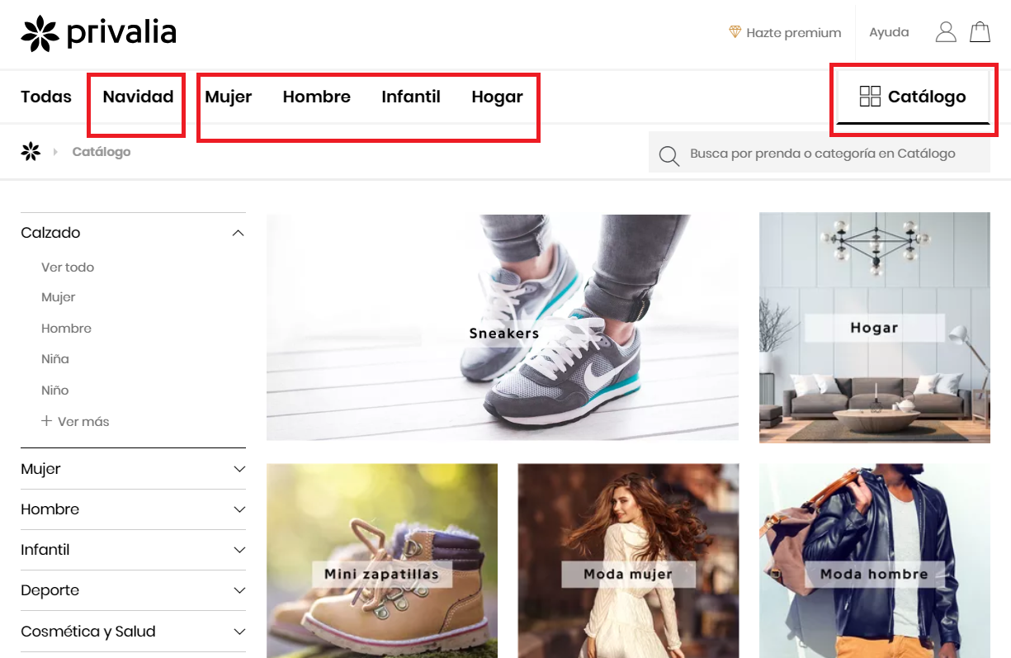Open the shopping bag icon
This screenshot has width=1011, height=658.
(980, 32)
